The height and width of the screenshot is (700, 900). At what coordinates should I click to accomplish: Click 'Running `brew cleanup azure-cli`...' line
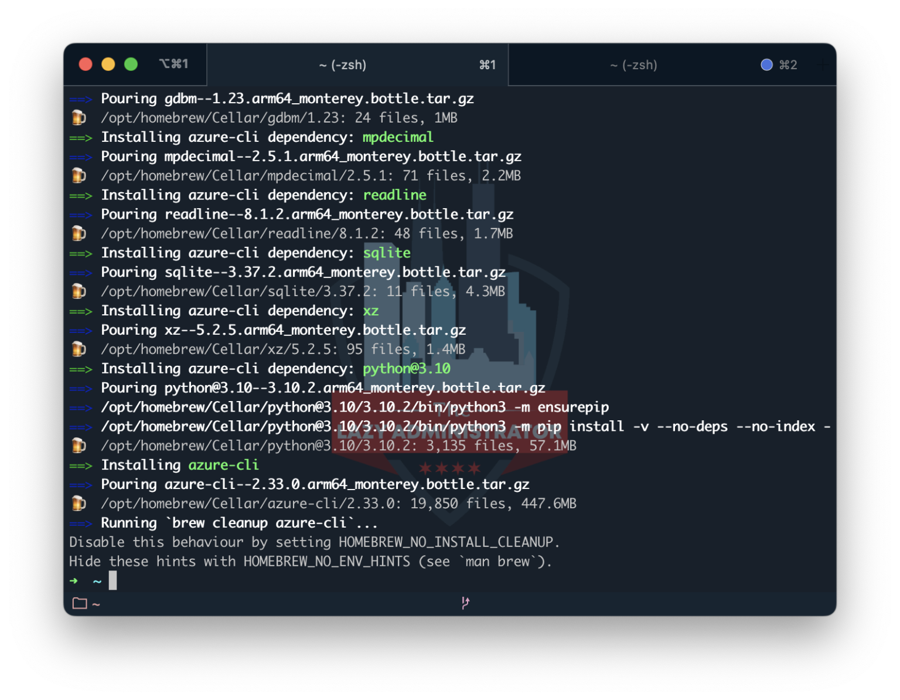click(239, 523)
